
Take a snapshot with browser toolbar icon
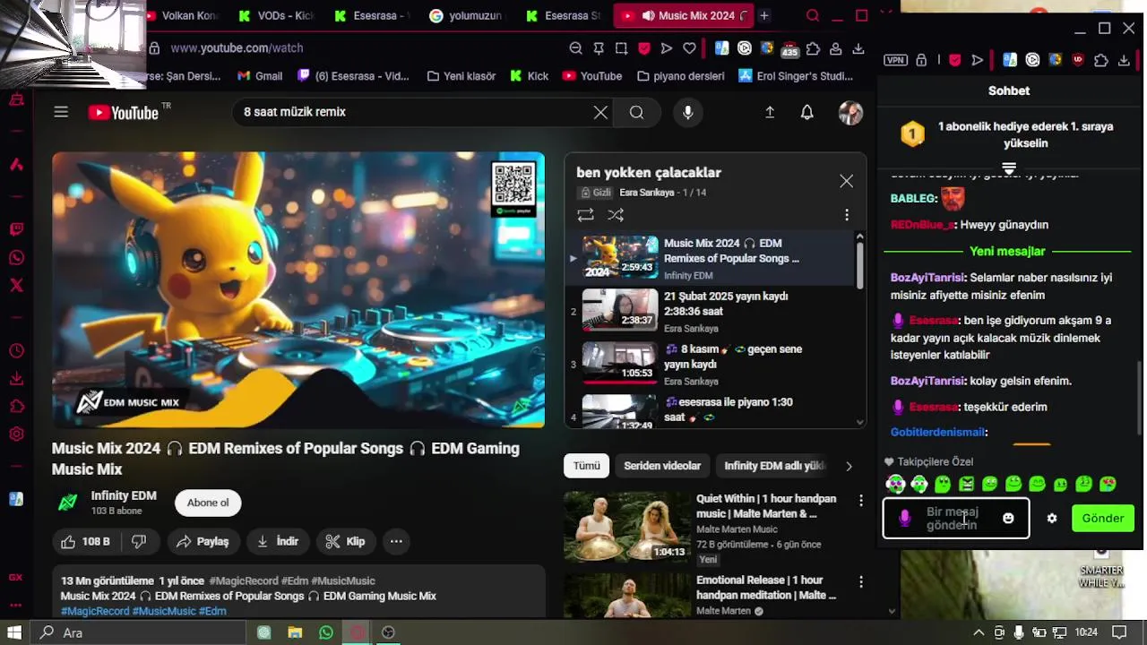[621, 48]
